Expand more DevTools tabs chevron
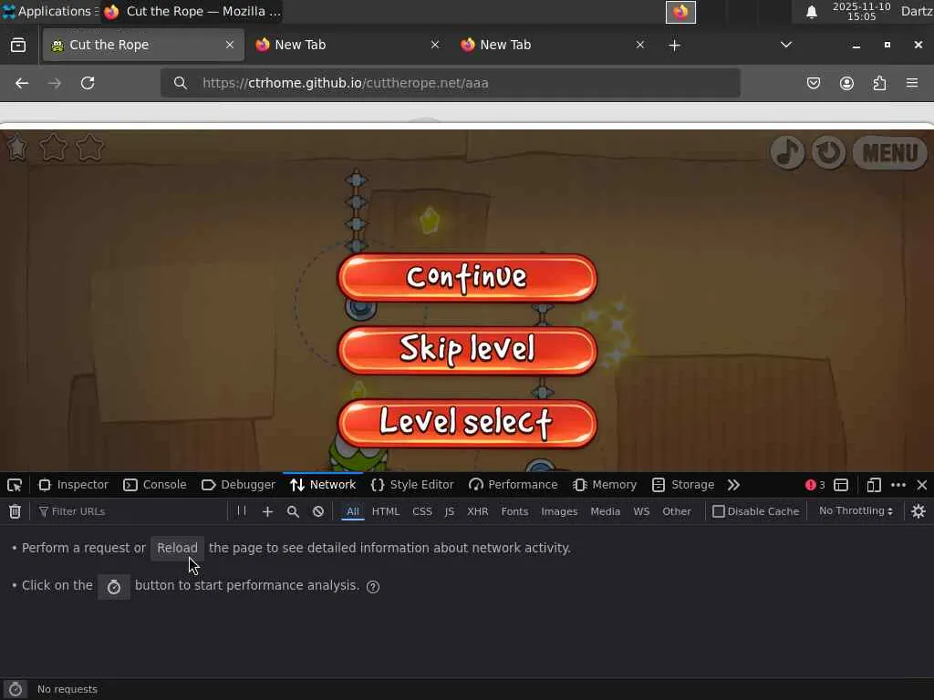The width and height of the screenshot is (934, 700). tap(733, 485)
